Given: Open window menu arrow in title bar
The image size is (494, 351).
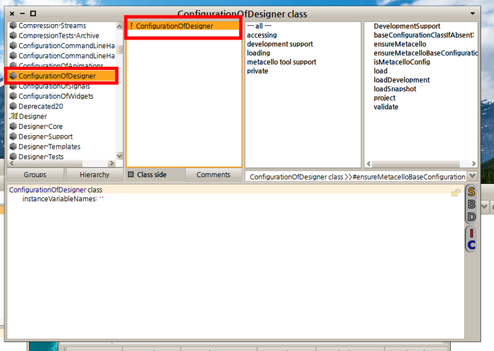Looking at the screenshot, I should pos(472,13).
